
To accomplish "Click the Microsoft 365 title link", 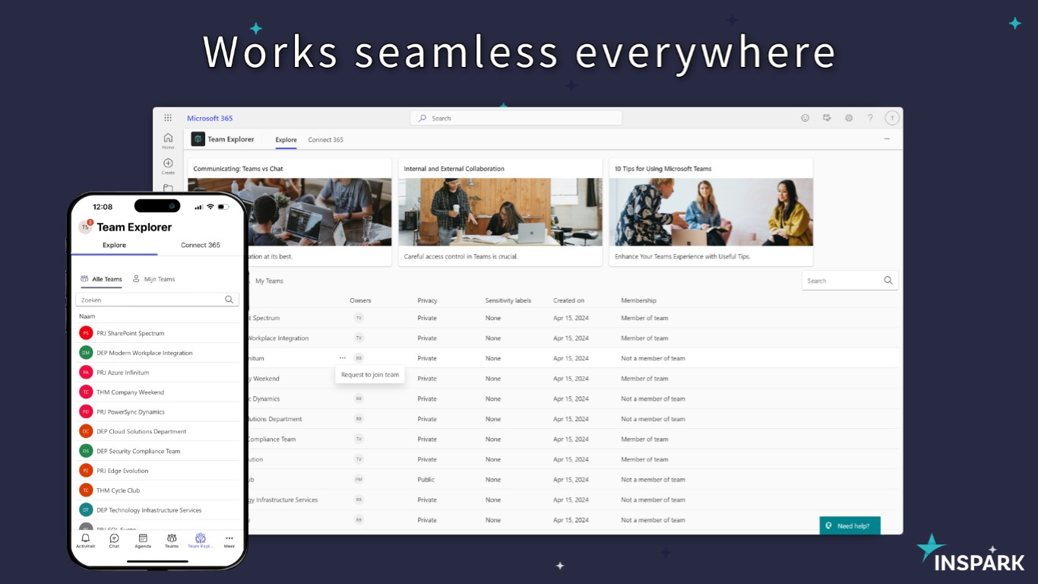I will coord(210,118).
